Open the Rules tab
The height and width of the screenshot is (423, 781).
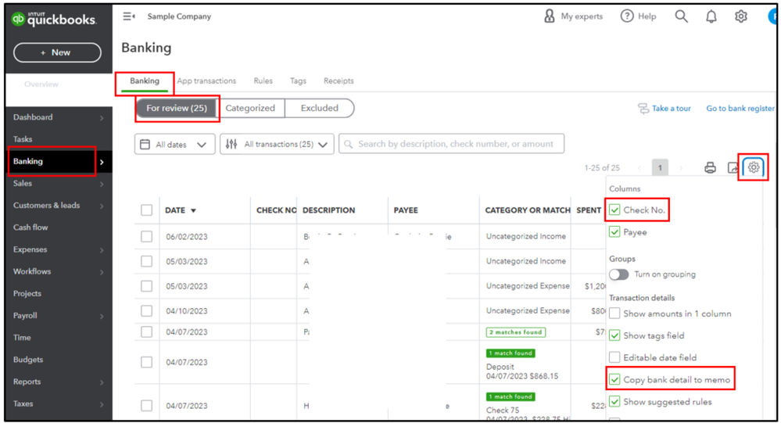263,81
